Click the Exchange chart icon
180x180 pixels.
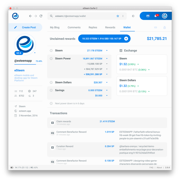(x=121, y=51)
